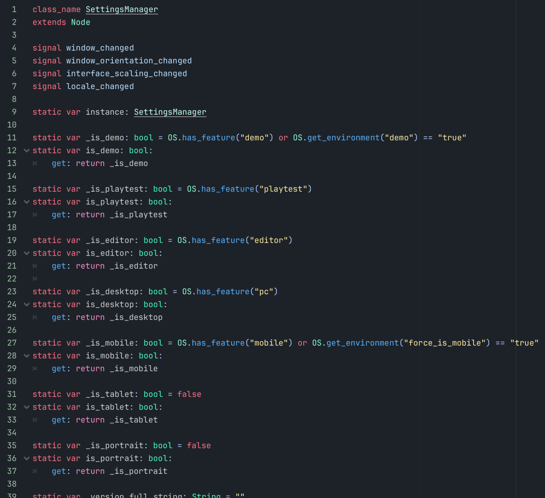Click the underlined SettingsManager after class_name

click(x=121, y=10)
